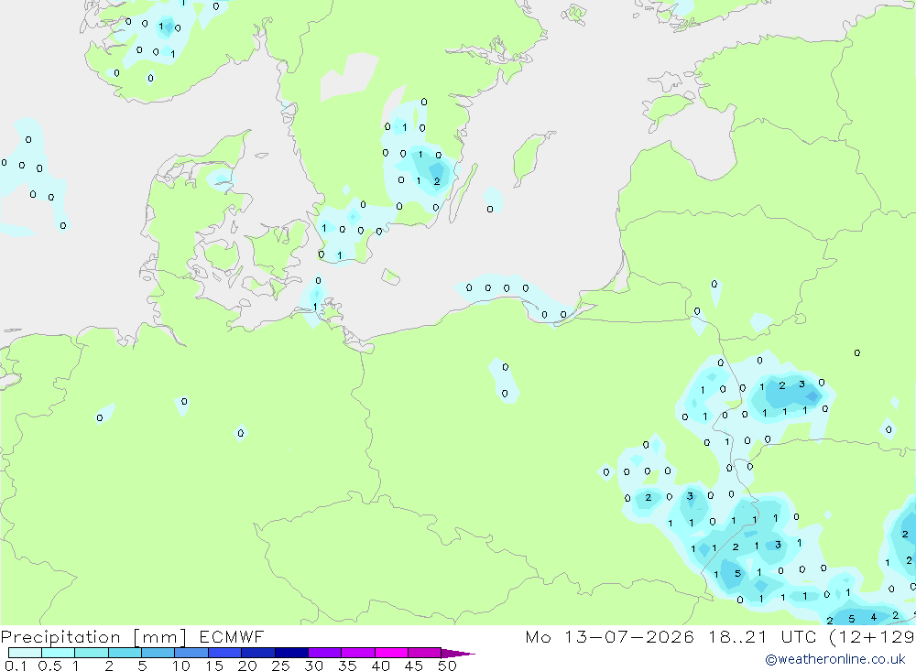Screen dimensions: 916x671
Task: Select the 15–20 mm legend swatch
Action: [225, 653]
